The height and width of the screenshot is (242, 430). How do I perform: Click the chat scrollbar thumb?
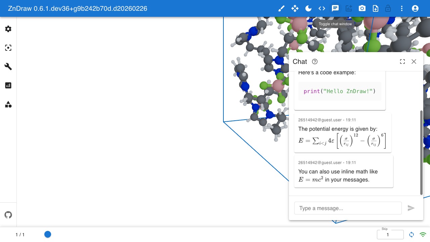click(x=422, y=152)
